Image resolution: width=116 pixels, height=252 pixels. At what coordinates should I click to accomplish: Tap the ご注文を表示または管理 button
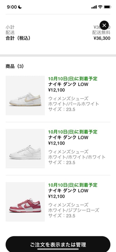point(58,244)
